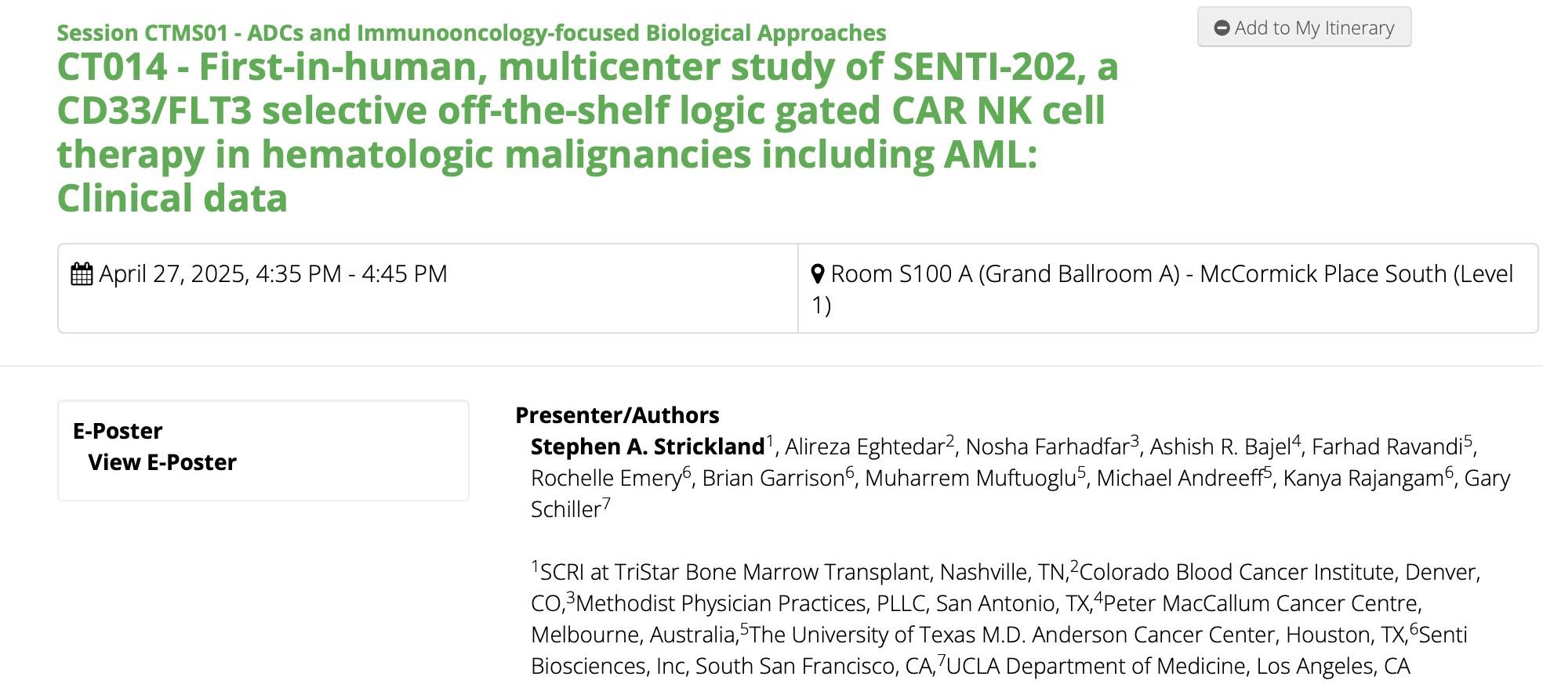Click author name Alireza Eghtedar
The height and width of the screenshot is (691, 1543).
(865, 447)
